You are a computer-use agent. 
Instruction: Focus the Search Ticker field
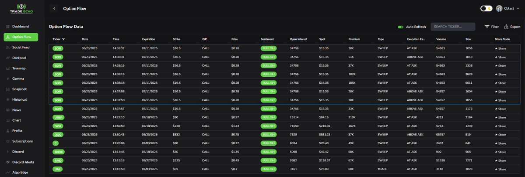click(453, 27)
